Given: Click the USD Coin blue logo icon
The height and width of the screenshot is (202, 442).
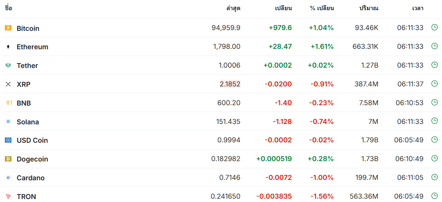Looking at the screenshot, I should click(x=8, y=140).
